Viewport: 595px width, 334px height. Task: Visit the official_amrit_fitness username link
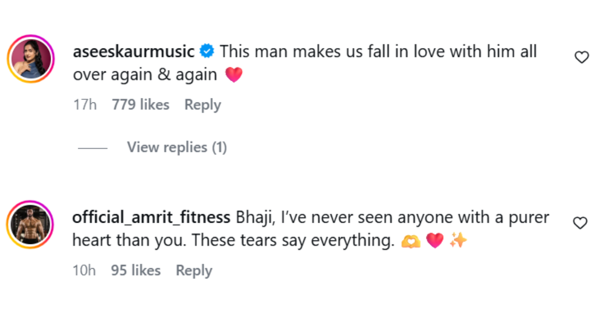151,217
